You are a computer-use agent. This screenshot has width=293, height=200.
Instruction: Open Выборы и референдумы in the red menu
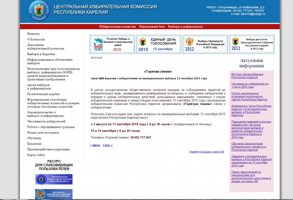185,27
